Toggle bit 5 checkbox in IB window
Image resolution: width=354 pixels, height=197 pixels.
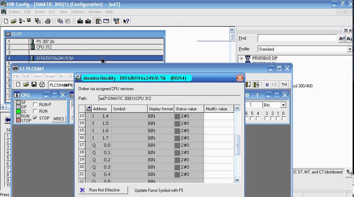[252, 118]
